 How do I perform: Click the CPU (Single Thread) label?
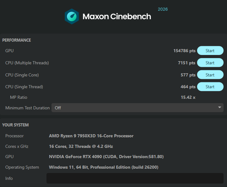pos(24,87)
